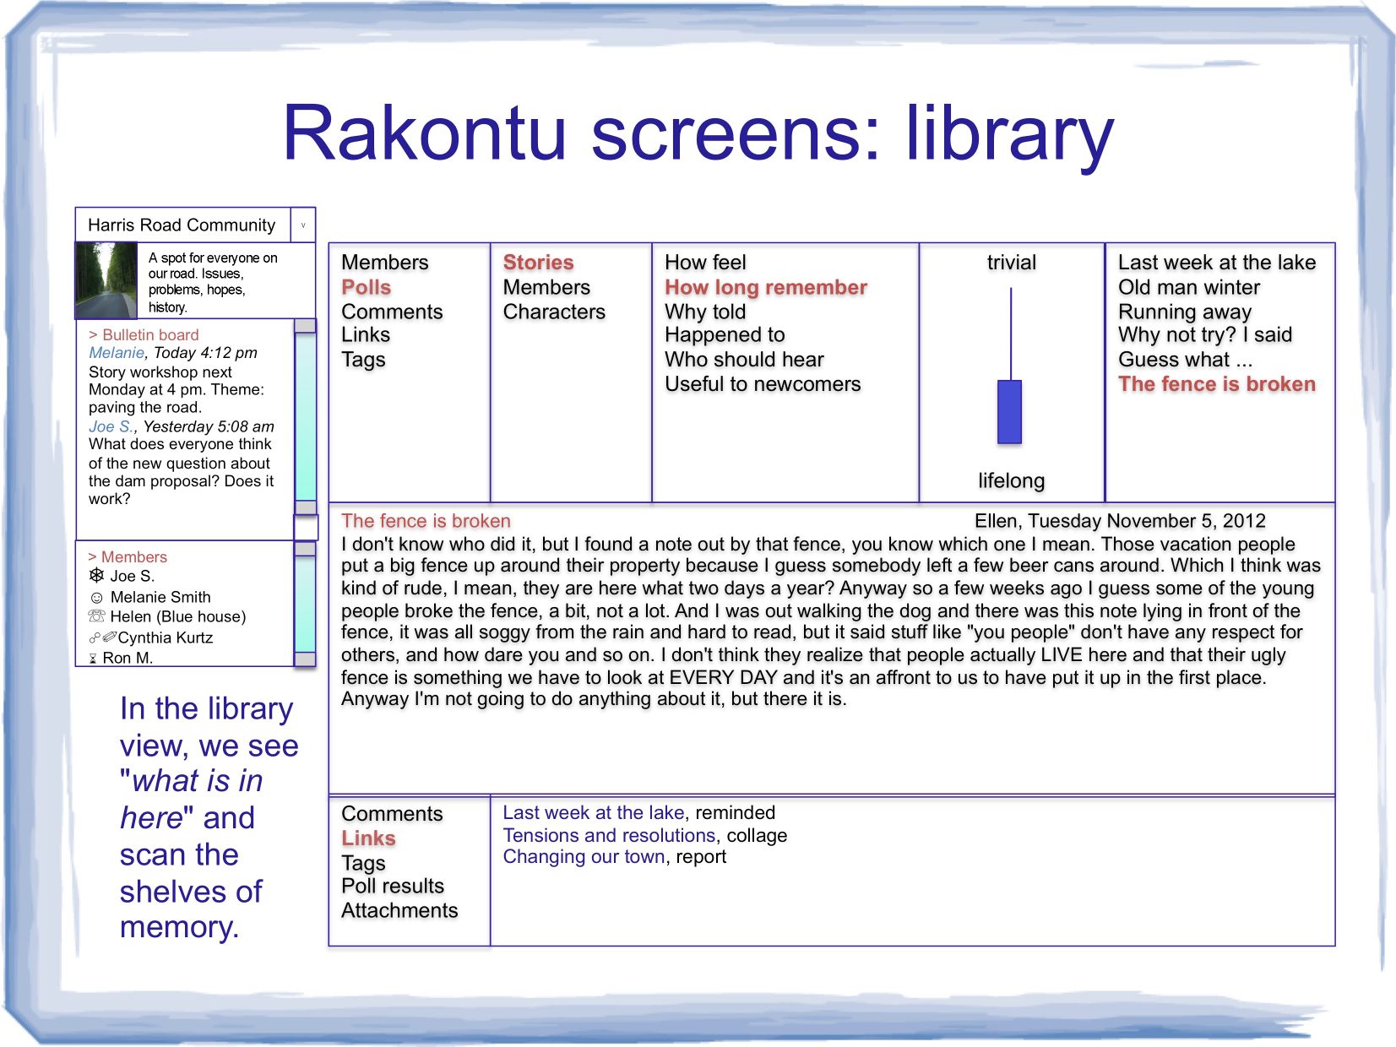Follow the Changing our town link
The width and height of the screenshot is (1396, 1047).
(584, 857)
